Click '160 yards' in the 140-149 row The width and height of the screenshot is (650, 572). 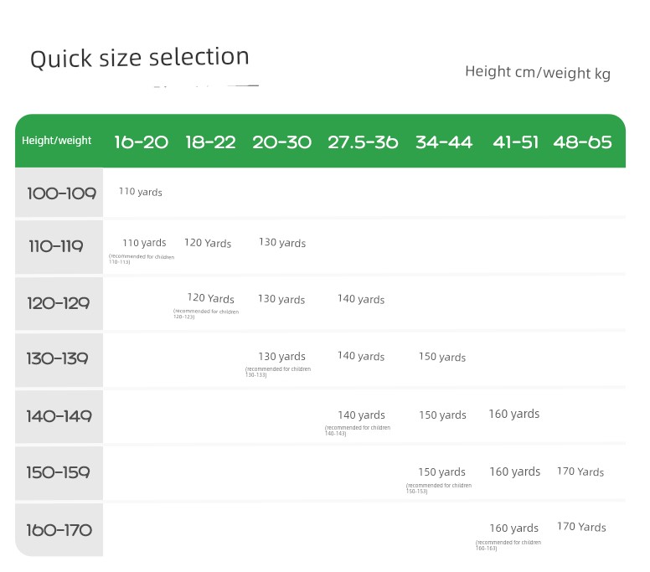pos(514,414)
